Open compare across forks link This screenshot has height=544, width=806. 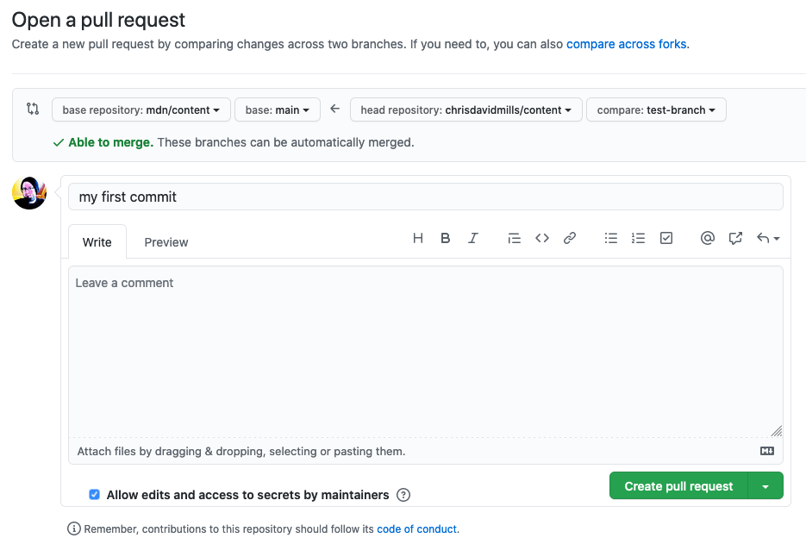tap(626, 44)
